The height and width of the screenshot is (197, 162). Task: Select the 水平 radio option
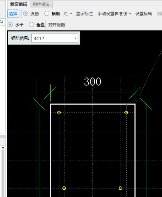(10, 24)
